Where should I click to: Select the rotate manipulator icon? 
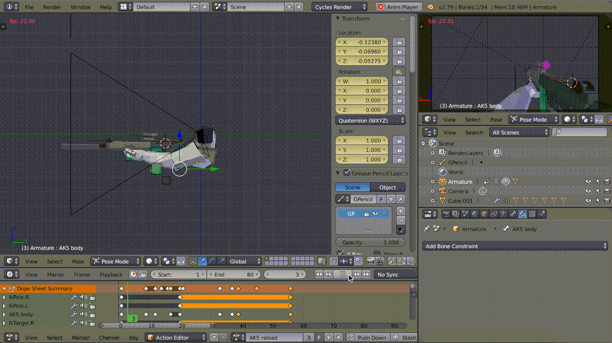point(212,261)
